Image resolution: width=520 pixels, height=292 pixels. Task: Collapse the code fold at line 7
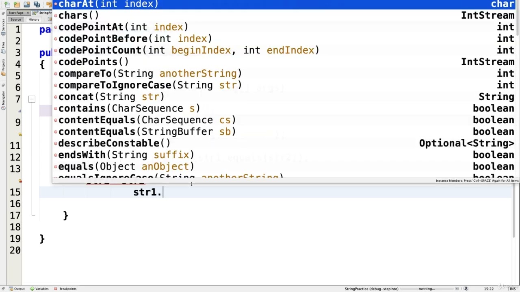click(x=32, y=99)
